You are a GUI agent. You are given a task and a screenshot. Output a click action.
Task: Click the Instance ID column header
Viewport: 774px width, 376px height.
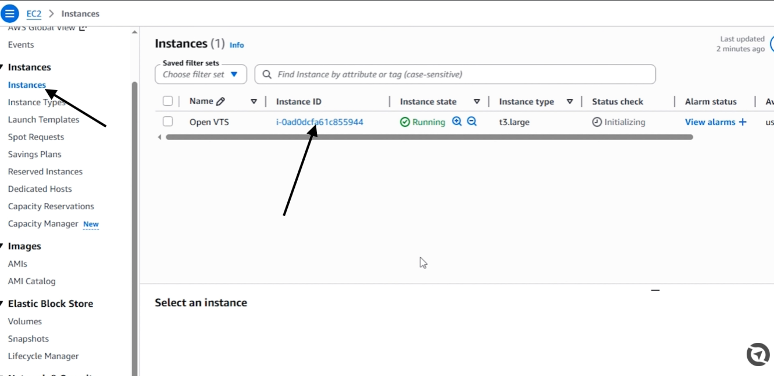[298, 102]
